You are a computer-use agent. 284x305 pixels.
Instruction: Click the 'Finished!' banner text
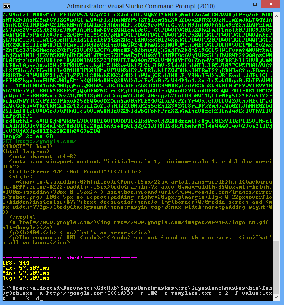click(x=68, y=258)
